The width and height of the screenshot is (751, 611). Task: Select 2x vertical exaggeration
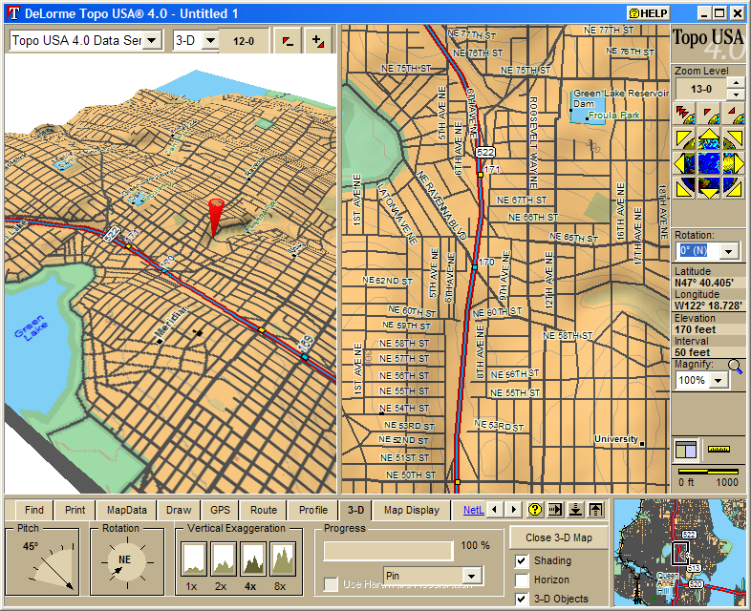pyautogui.click(x=224, y=559)
